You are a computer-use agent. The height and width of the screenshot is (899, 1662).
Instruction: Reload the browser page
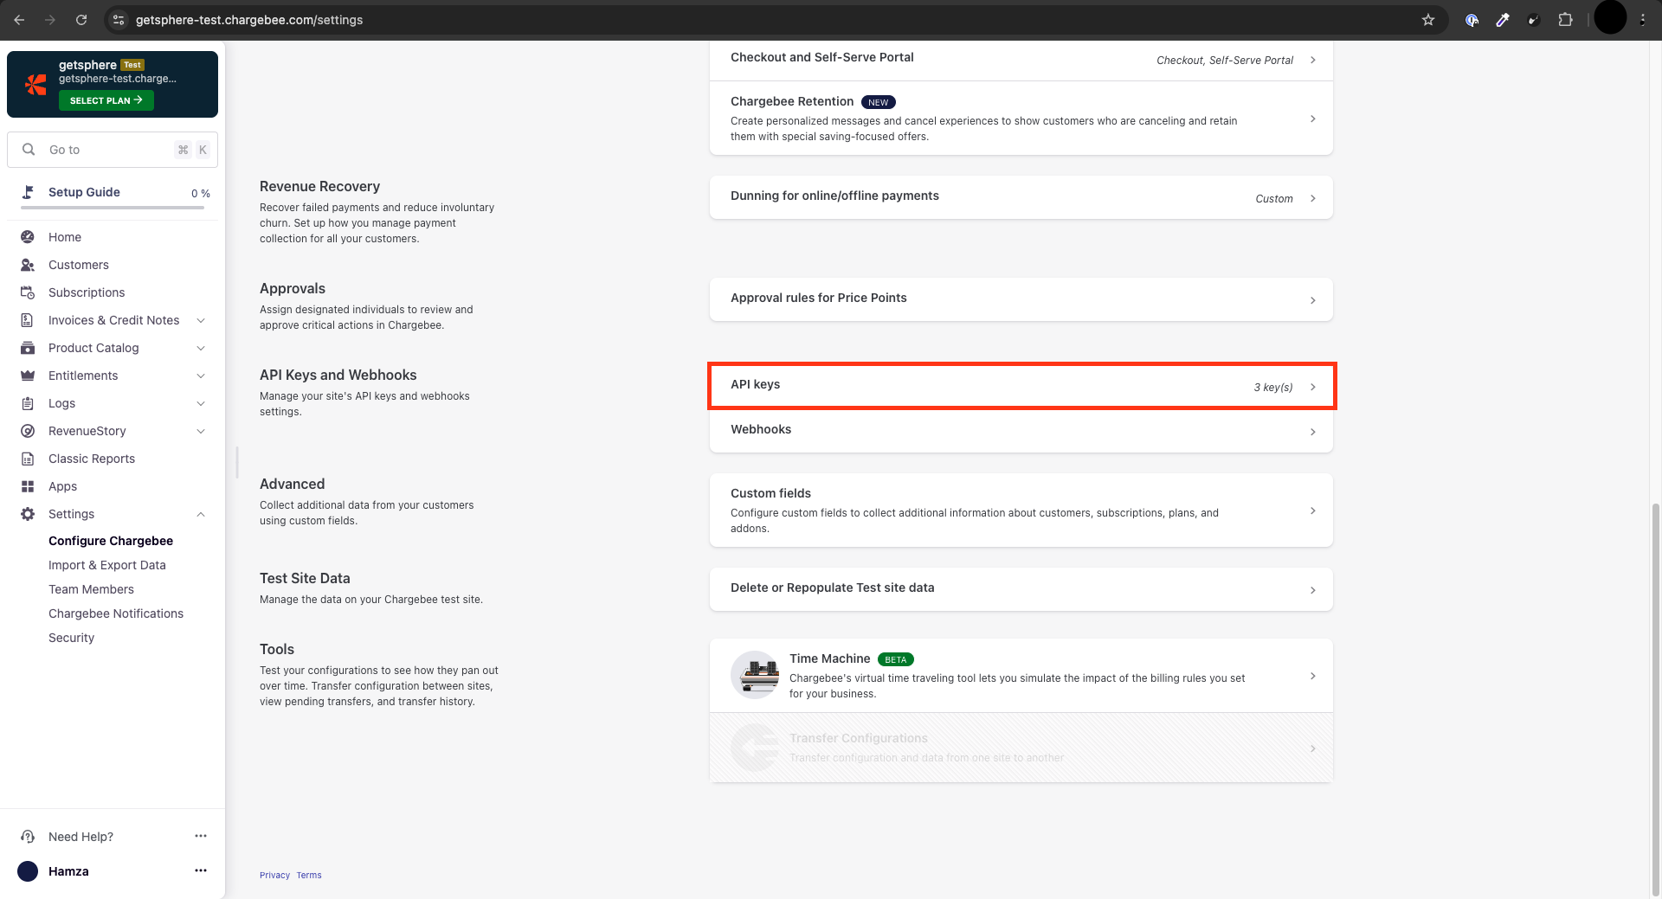(81, 20)
